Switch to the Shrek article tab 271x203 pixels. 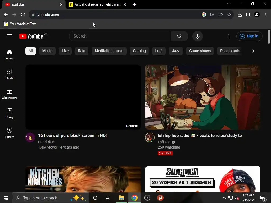pyautogui.click(x=97, y=4)
